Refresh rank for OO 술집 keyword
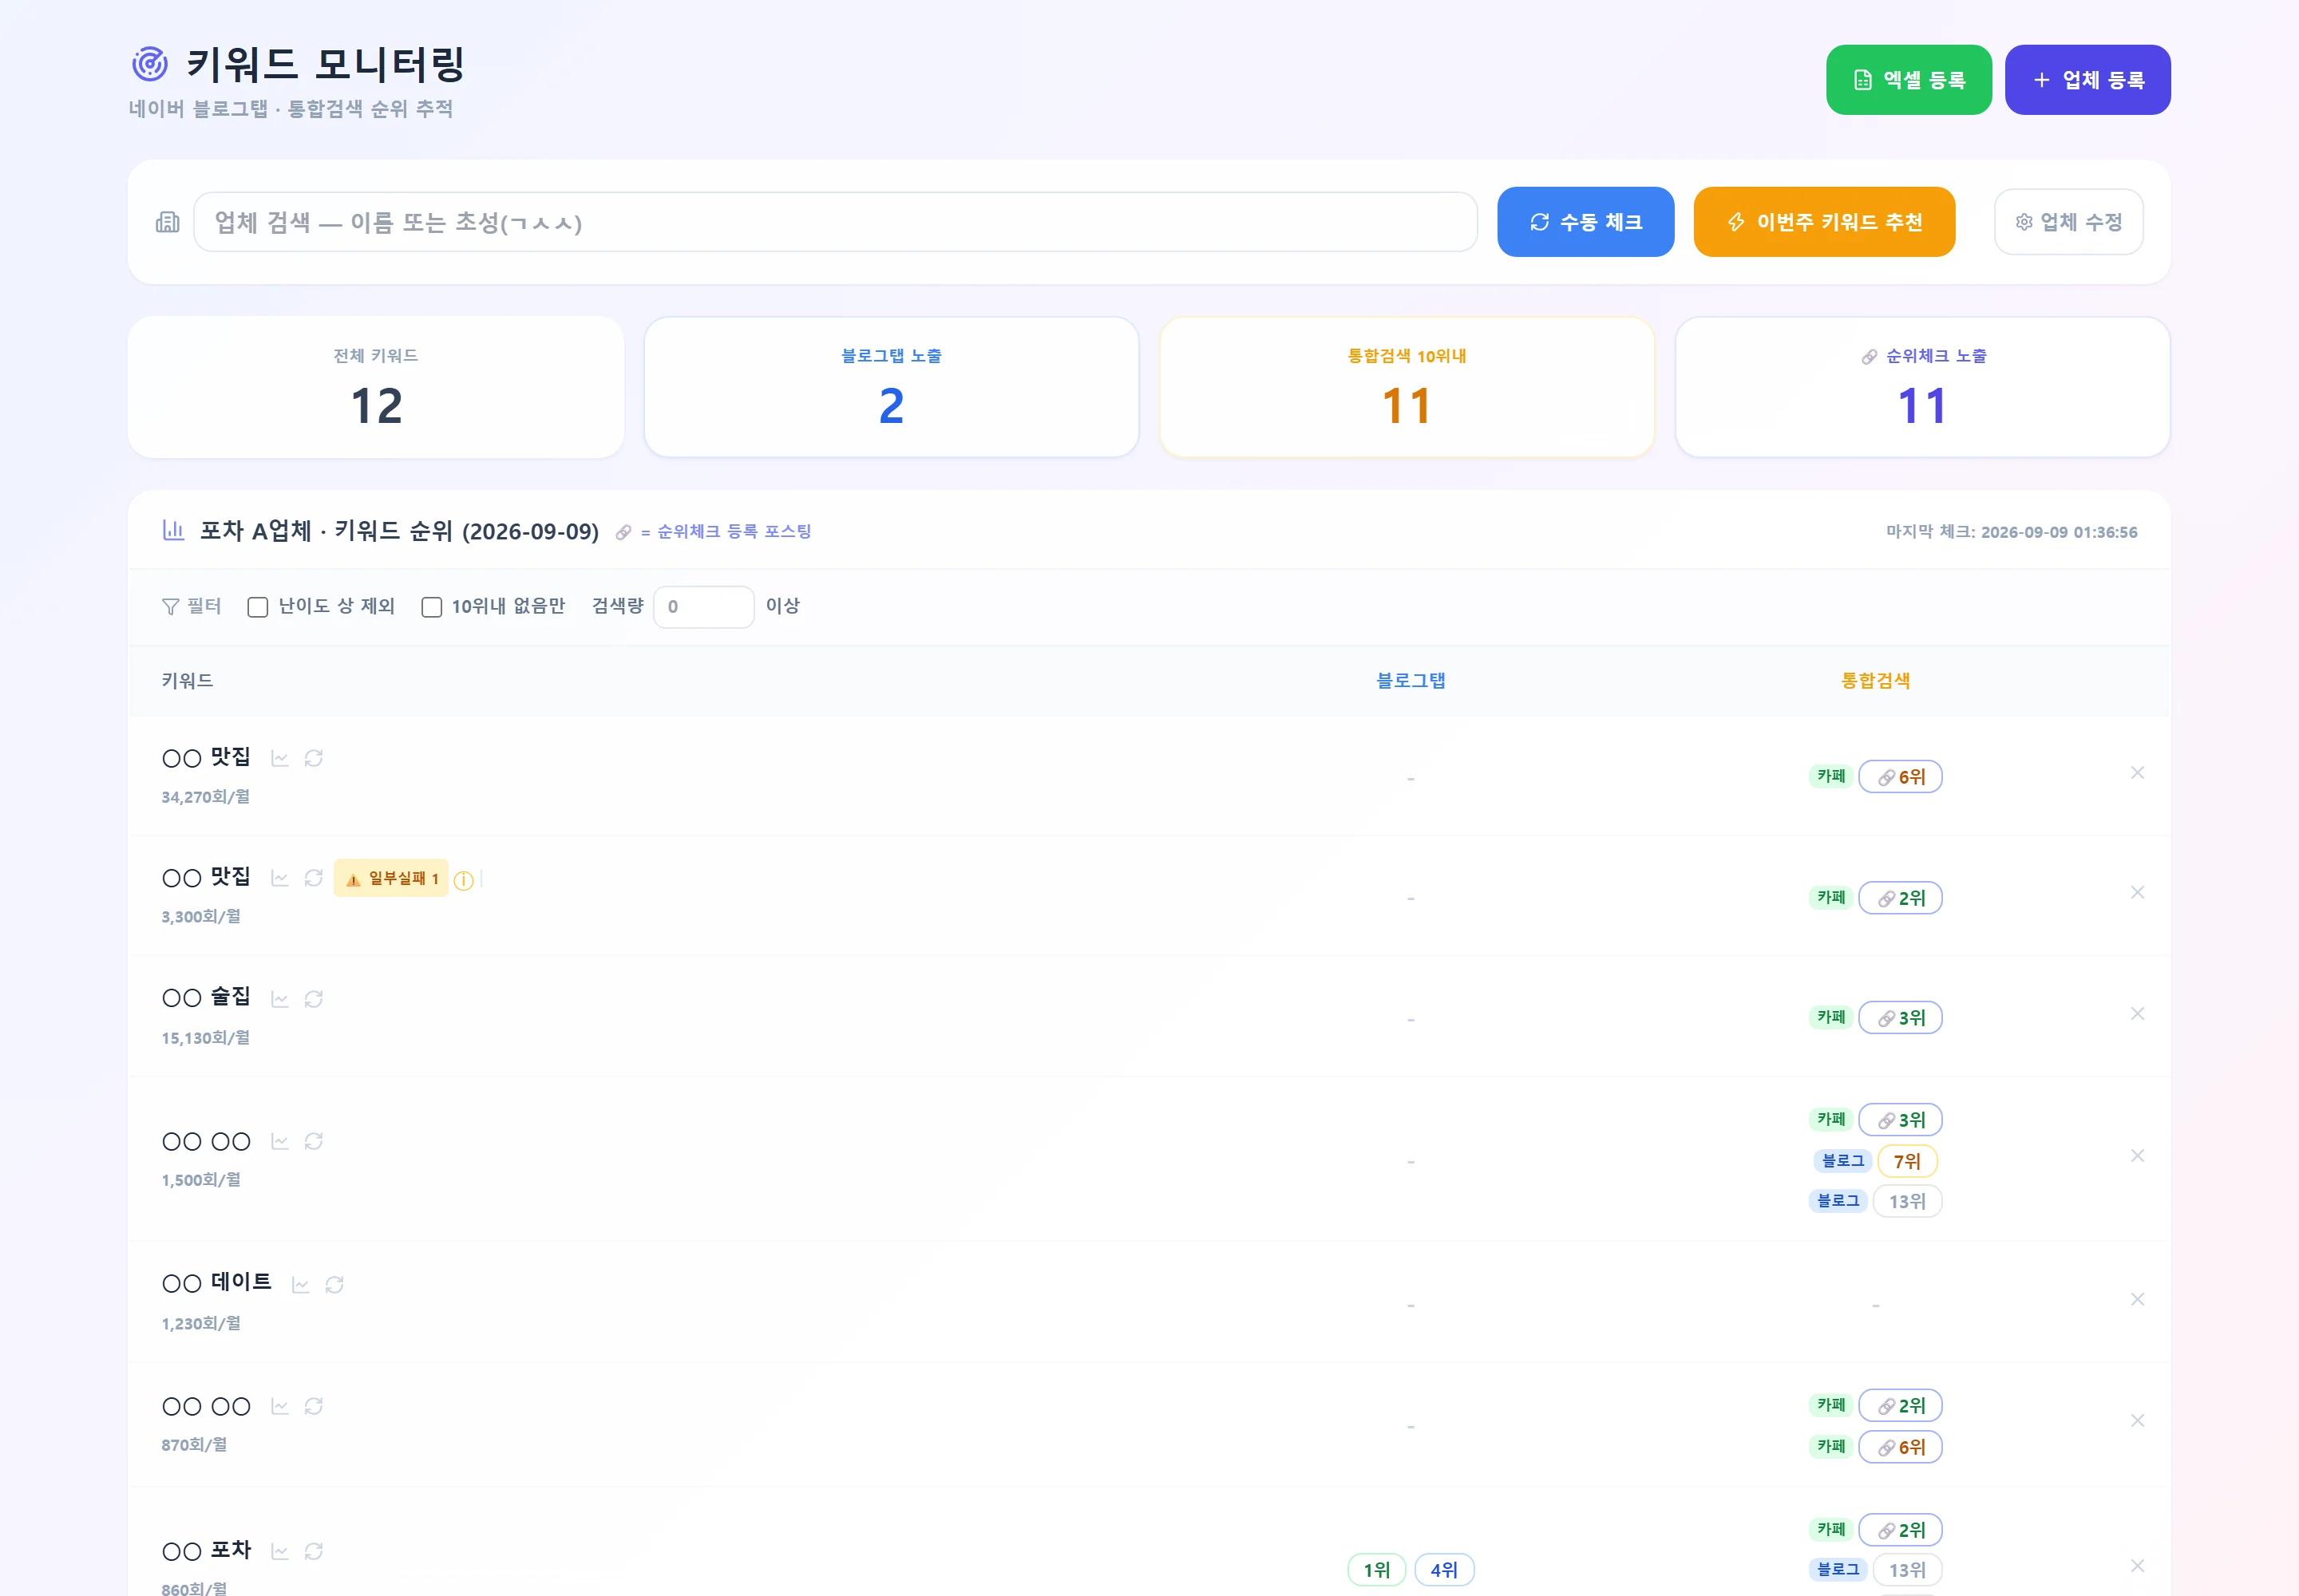The image size is (2299, 1596). [x=313, y=1000]
